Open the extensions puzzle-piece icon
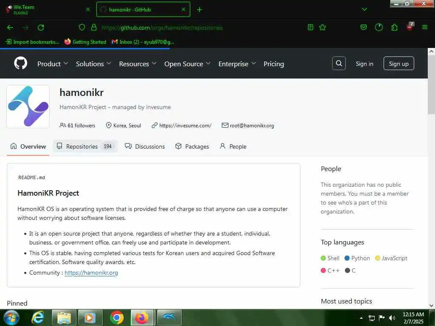The width and height of the screenshot is (435, 326). 394,27
